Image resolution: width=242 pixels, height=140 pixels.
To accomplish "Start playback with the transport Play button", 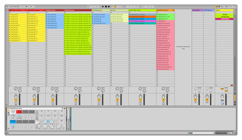I will (x=103, y=7).
